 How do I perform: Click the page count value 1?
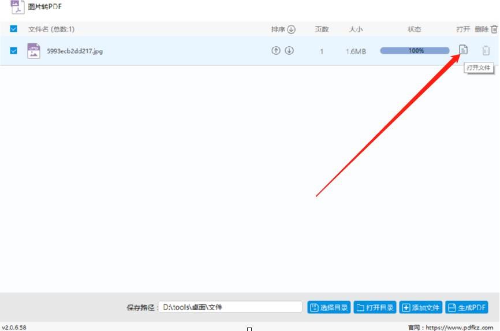point(322,51)
